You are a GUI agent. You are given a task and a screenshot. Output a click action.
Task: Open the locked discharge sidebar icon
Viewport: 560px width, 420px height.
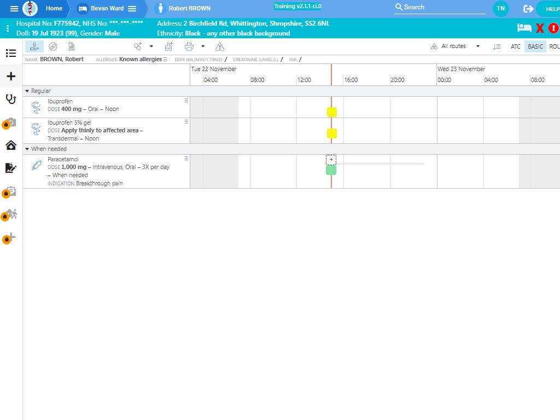(x=10, y=214)
